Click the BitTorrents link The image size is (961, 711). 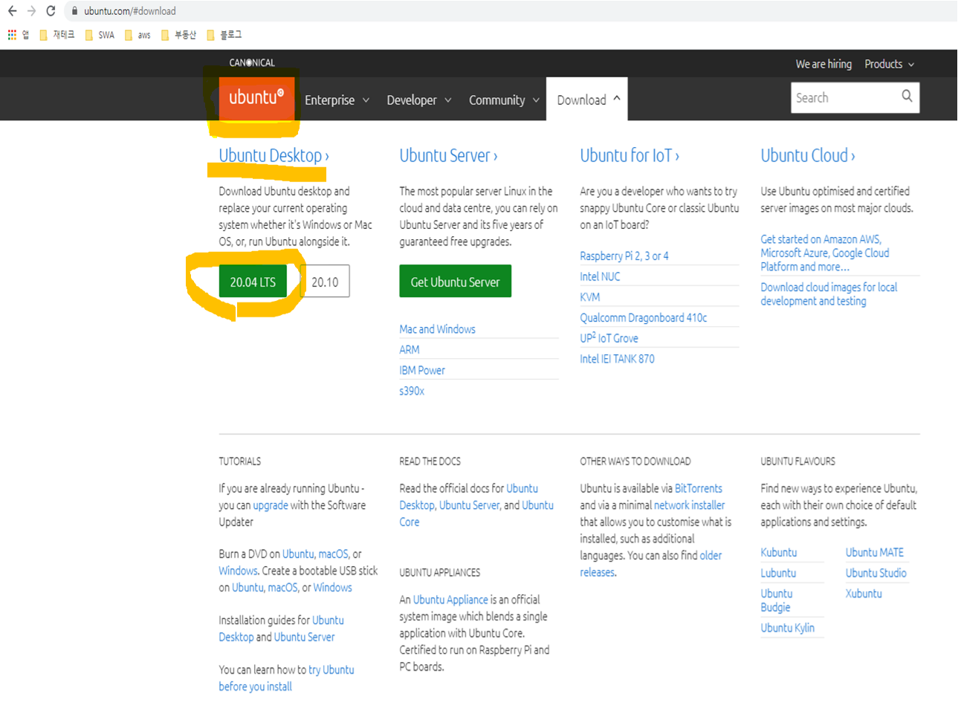(x=699, y=488)
